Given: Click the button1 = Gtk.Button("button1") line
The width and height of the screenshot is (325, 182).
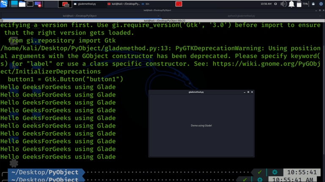Looking at the screenshot, I should click(66, 79).
